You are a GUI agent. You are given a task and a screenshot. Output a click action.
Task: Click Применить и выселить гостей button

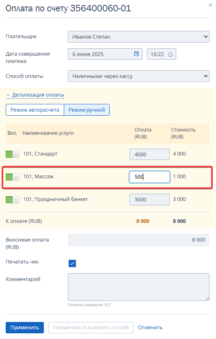coord(91,328)
